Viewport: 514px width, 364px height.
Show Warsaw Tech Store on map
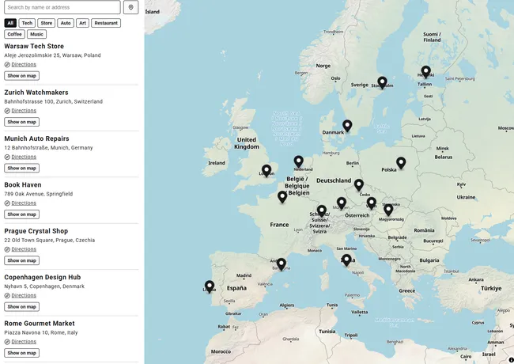click(21, 76)
